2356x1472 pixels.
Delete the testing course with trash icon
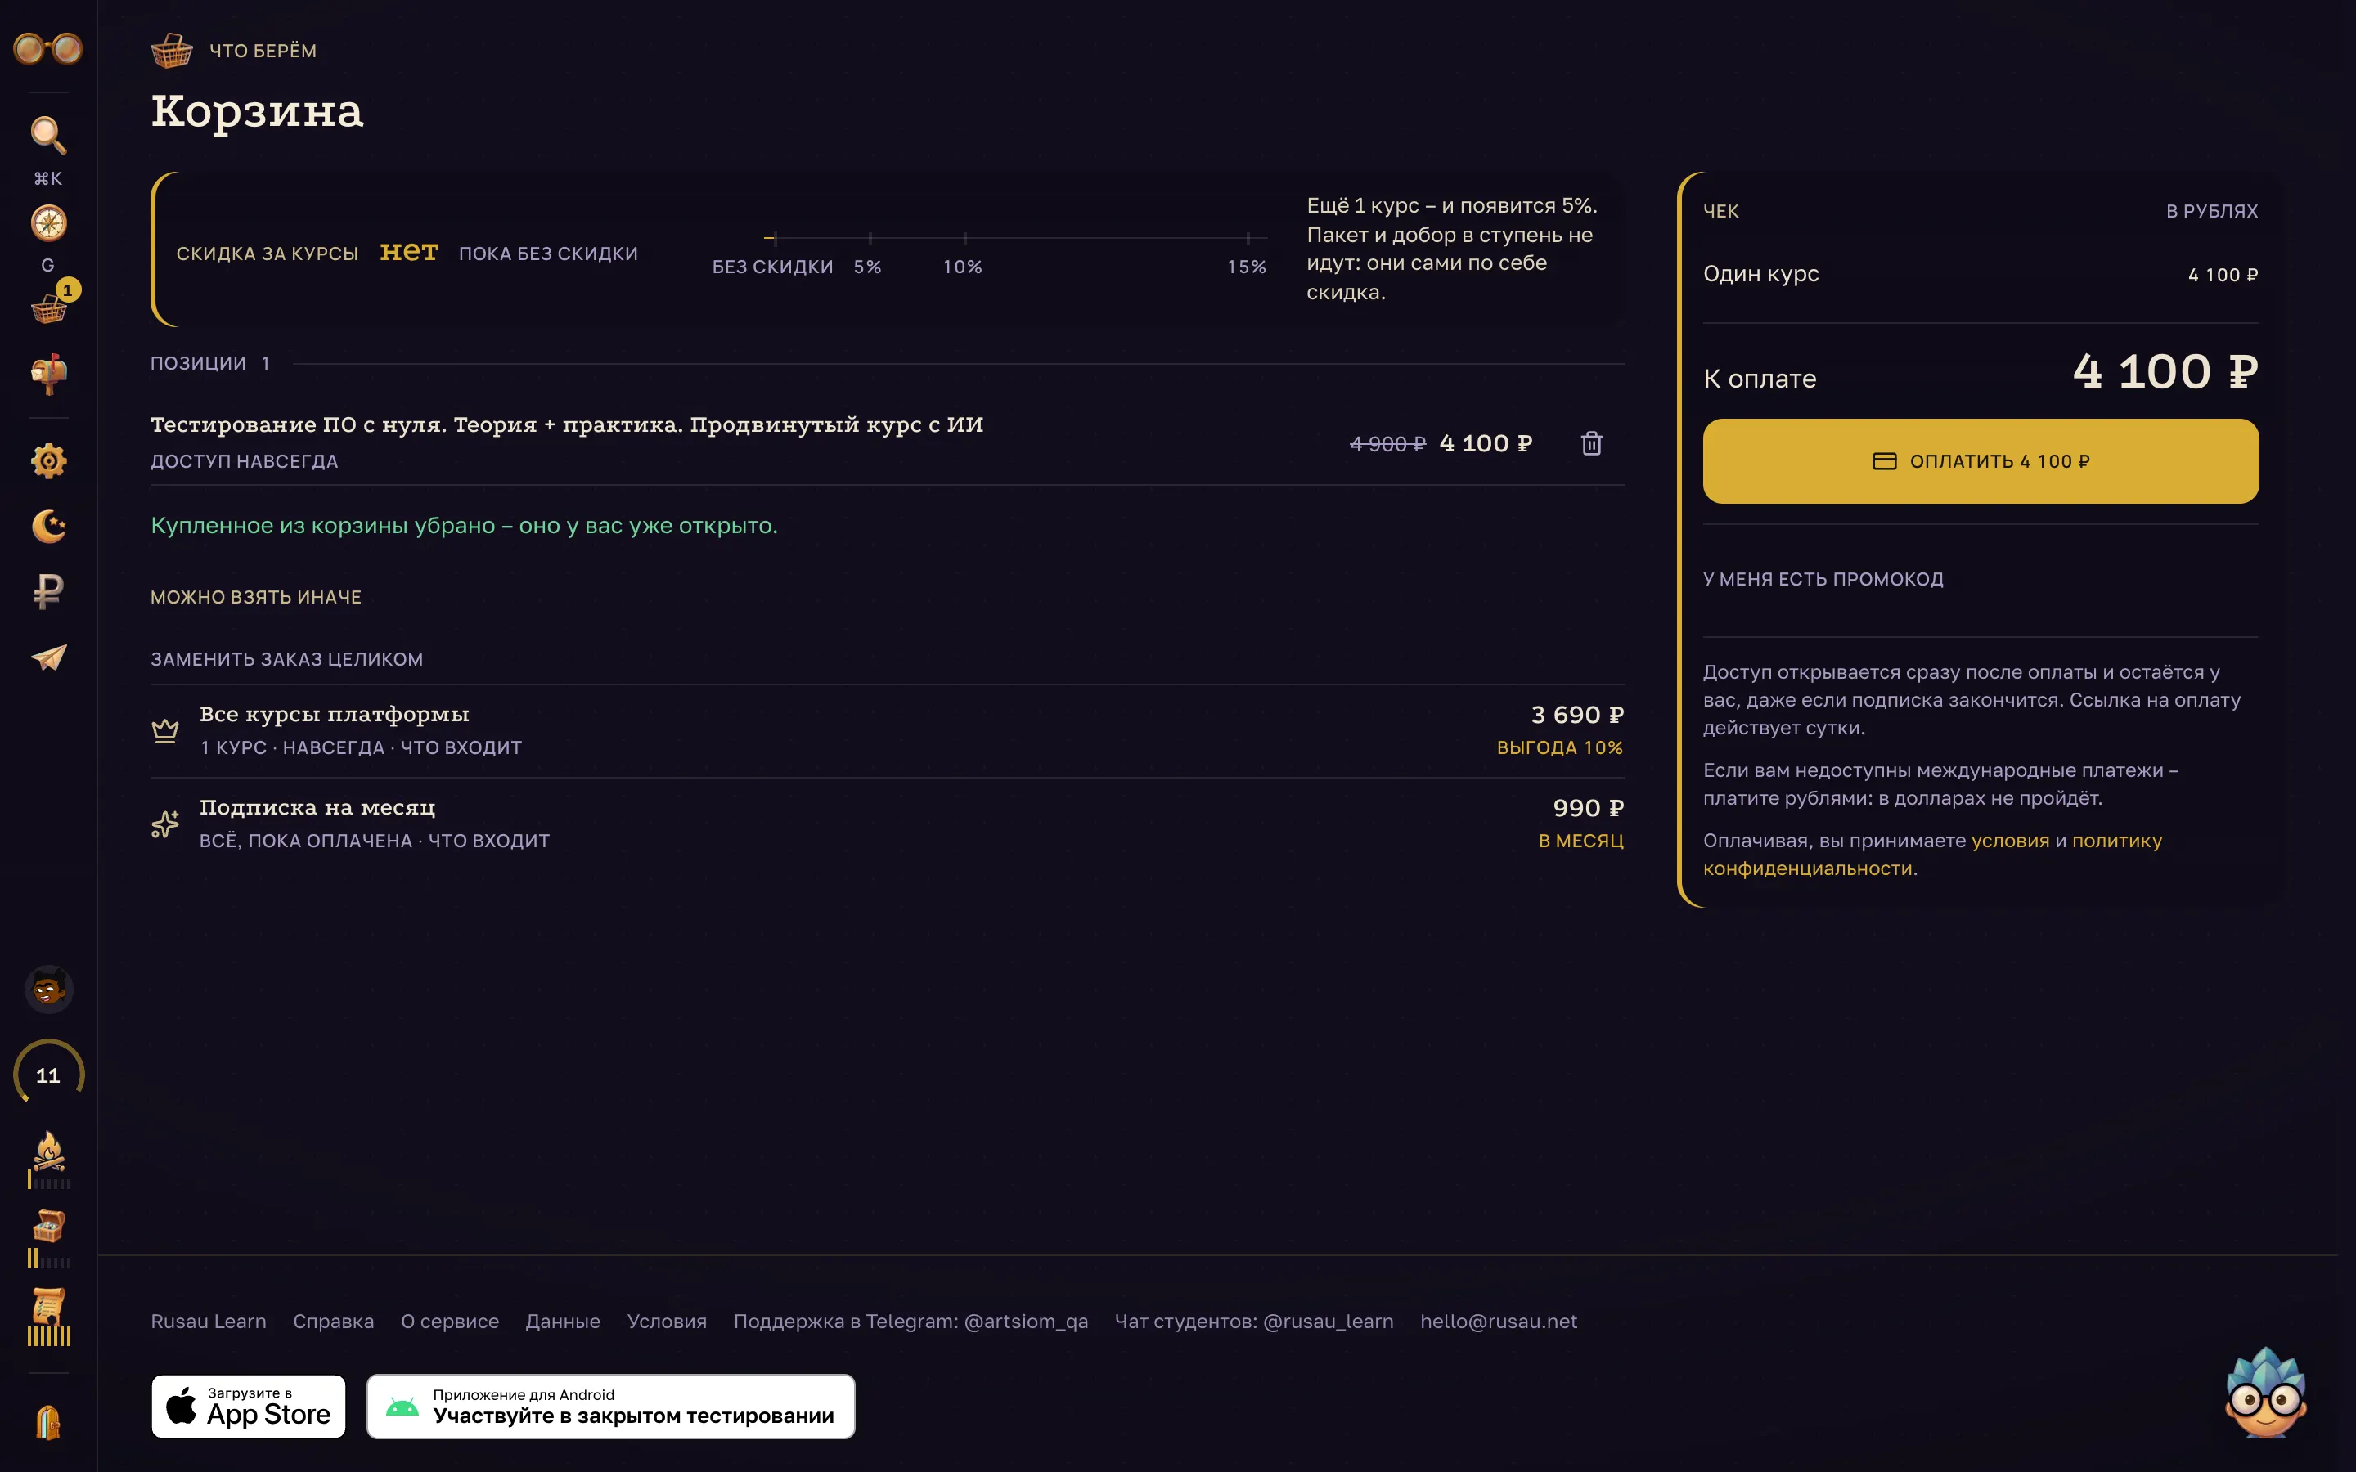(x=1591, y=443)
